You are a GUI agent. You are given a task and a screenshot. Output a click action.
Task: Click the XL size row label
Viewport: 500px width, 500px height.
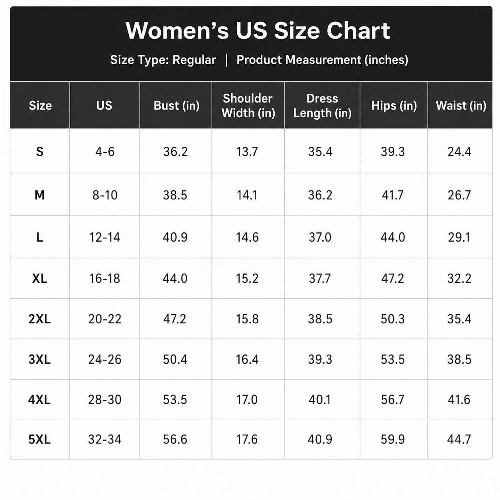(x=39, y=278)
